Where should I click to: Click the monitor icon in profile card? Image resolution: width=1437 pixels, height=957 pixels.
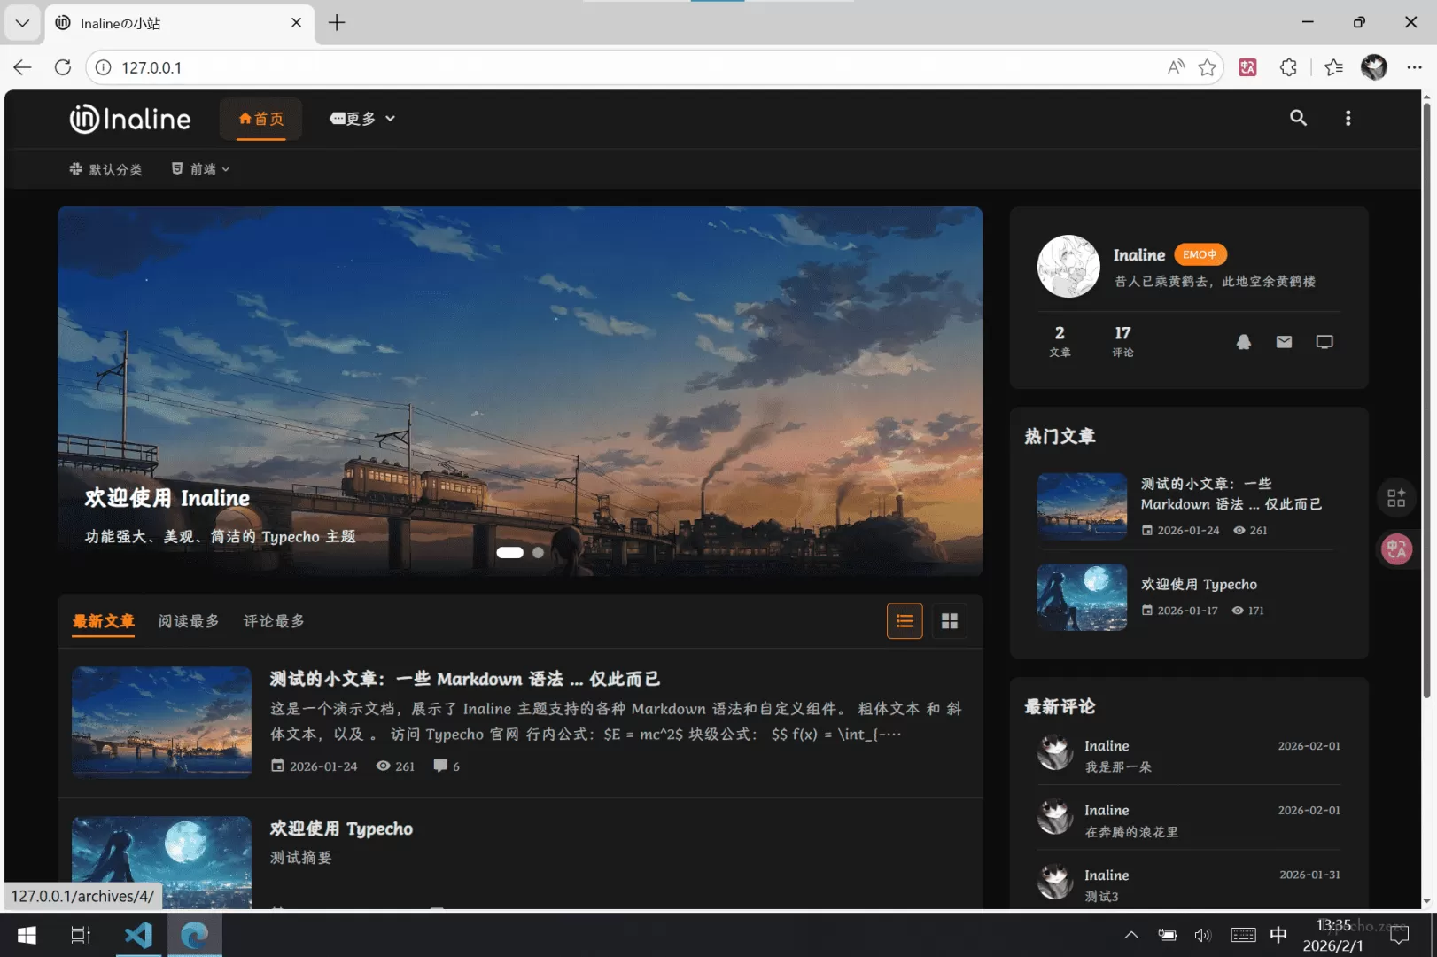[x=1324, y=342]
